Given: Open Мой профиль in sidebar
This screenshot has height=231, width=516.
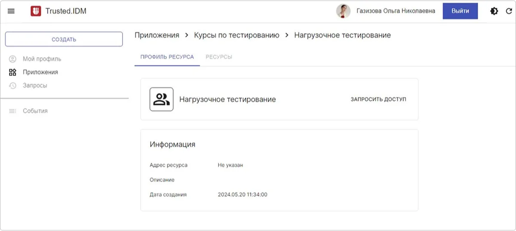Looking at the screenshot, I should [42, 59].
